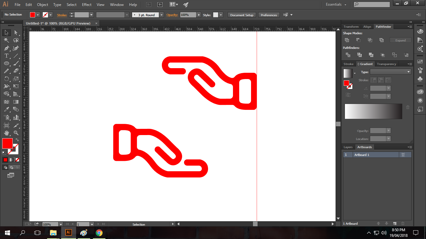Select the Direct Selection tool
Image resolution: width=426 pixels, height=239 pixels.
(x=16, y=33)
